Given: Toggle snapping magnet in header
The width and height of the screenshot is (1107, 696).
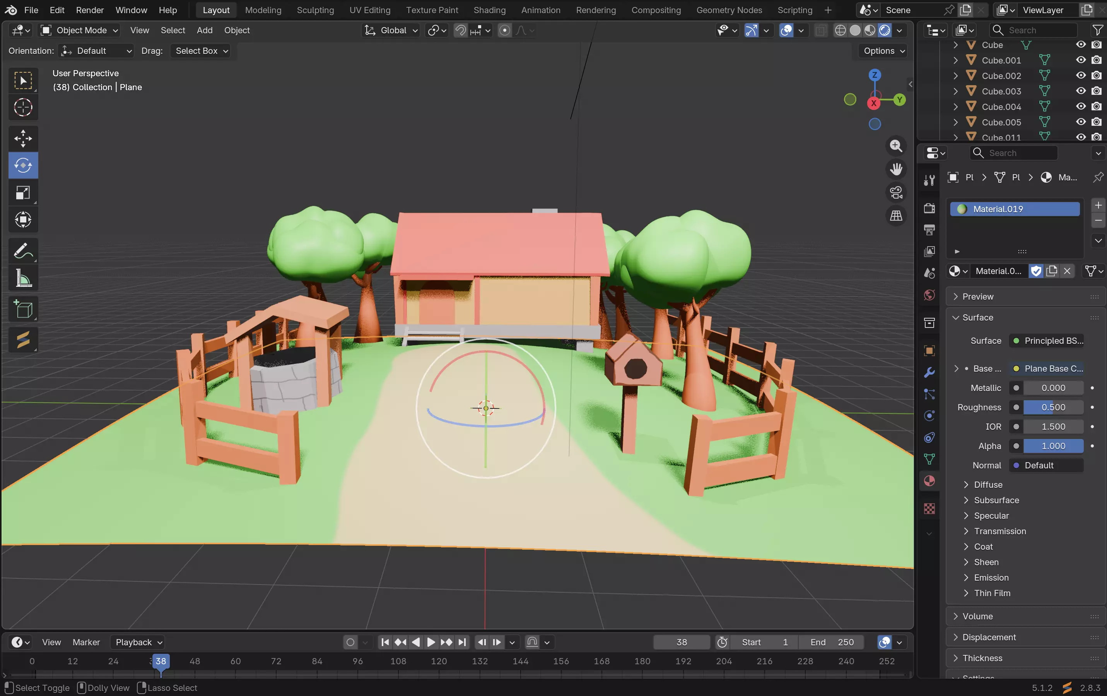Looking at the screenshot, I should (460, 30).
